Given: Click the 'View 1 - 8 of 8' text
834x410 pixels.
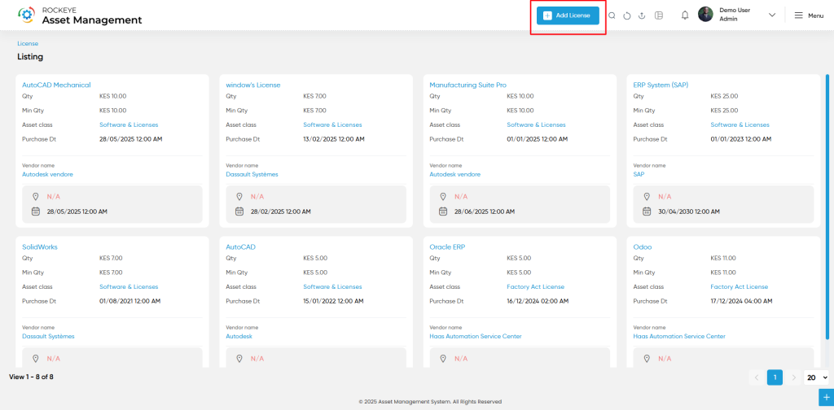Looking at the screenshot, I should (32, 377).
